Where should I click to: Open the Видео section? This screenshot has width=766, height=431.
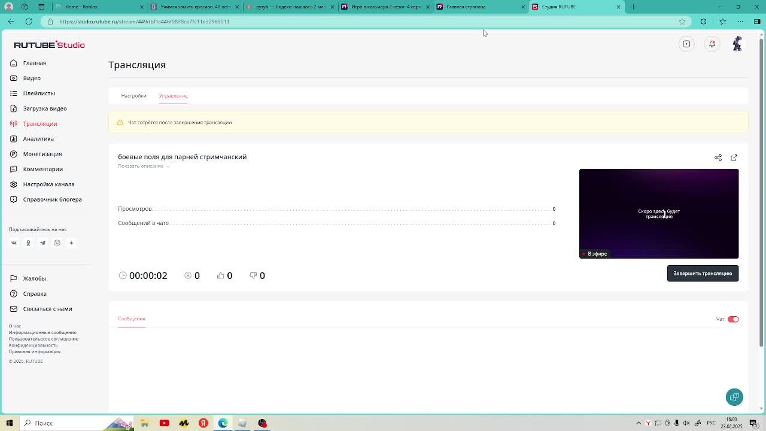pos(25,78)
